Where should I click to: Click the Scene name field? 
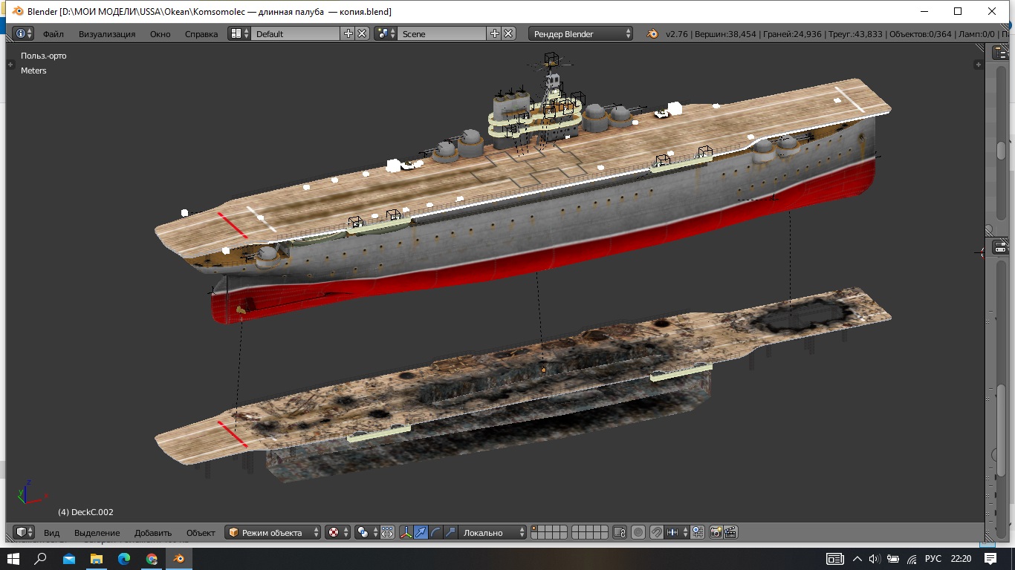(441, 33)
